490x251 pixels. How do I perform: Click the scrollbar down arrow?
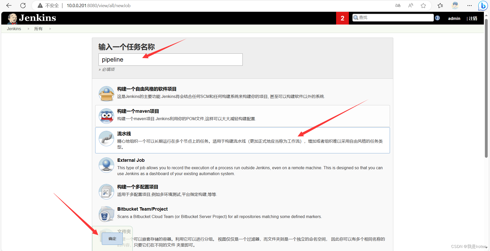tap(486, 247)
